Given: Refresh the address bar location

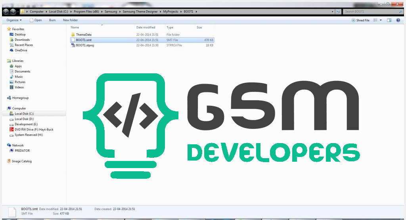Looking at the screenshot, I should click(x=338, y=11).
